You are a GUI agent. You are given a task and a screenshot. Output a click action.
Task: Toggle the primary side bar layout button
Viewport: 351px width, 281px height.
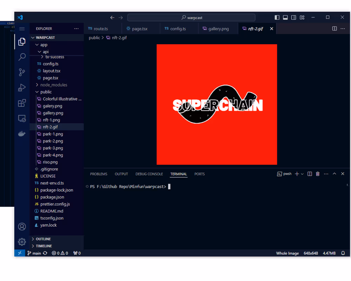tap(277, 18)
